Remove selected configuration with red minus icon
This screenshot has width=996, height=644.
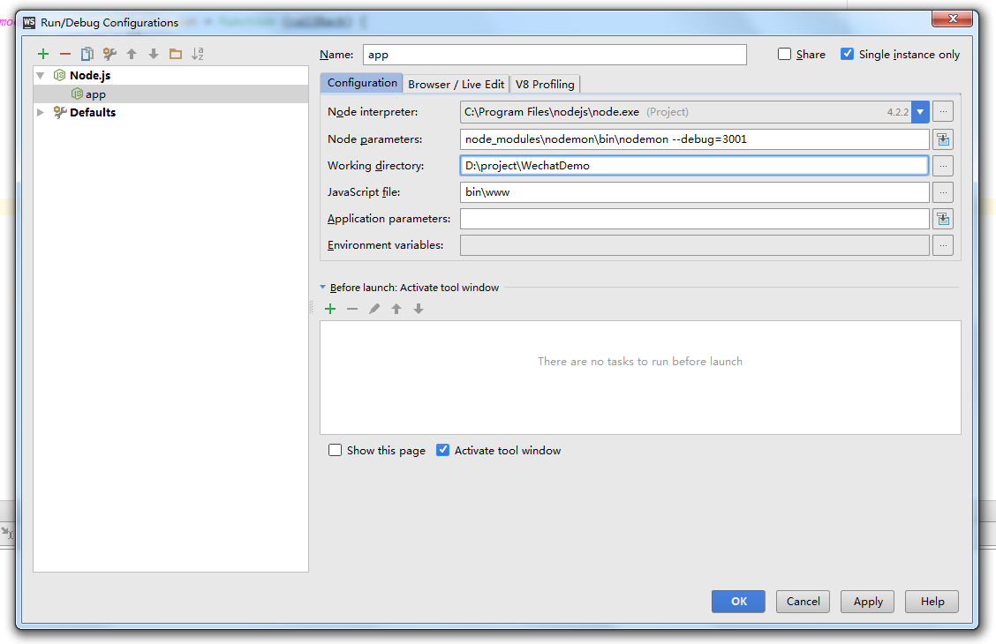click(65, 55)
